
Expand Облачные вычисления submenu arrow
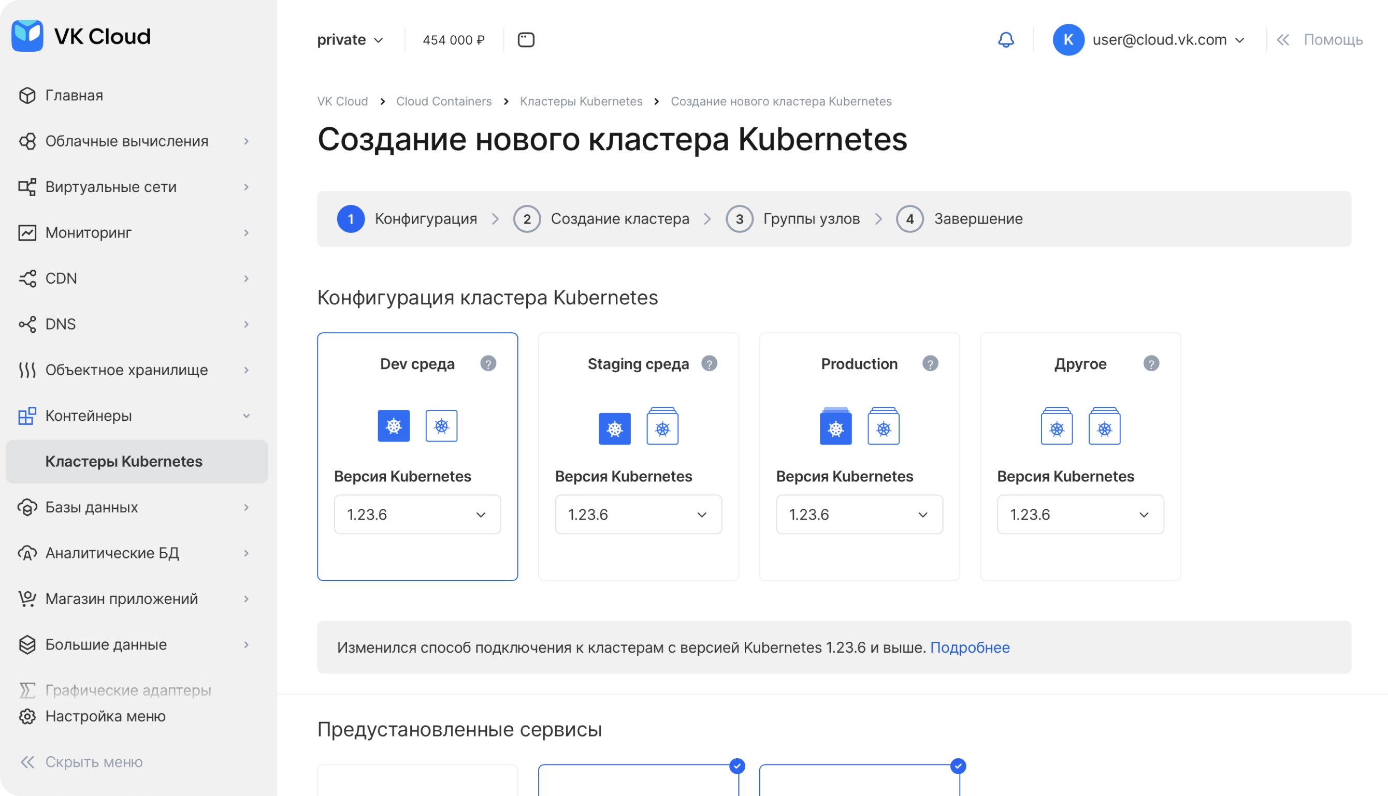[246, 141]
